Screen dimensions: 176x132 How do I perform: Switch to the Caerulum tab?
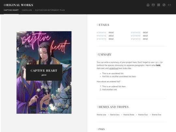click(27, 10)
